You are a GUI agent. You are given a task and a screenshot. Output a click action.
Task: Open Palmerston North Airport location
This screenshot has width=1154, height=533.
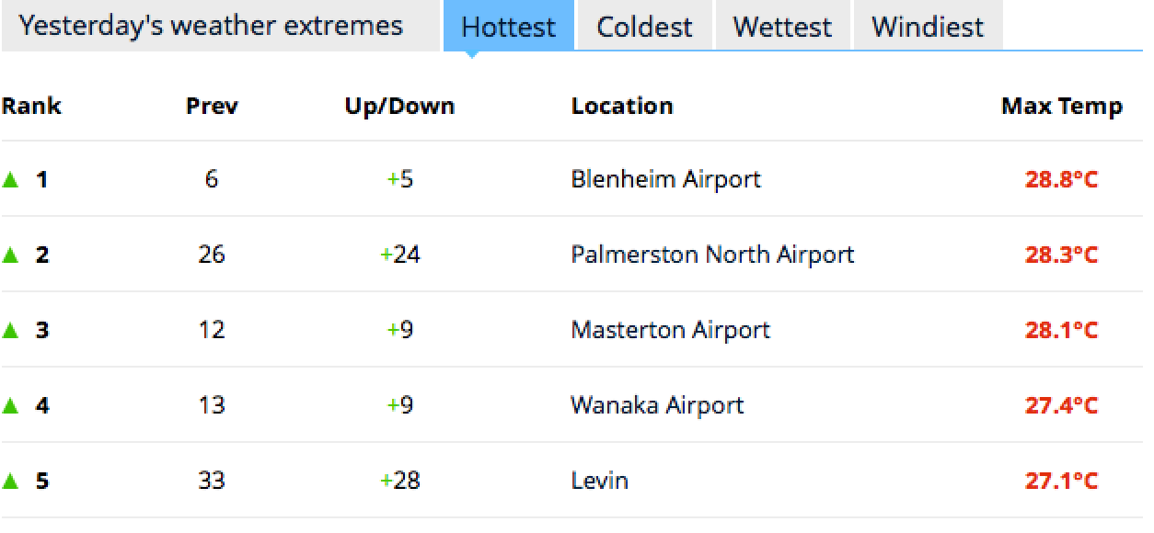click(x=712, y=254)
